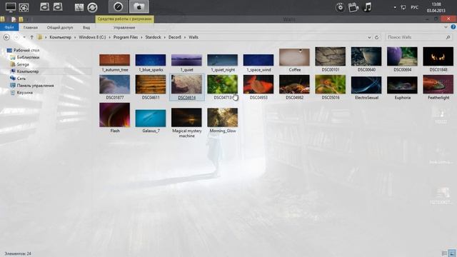Switch to large thumbnails view in status bar
The width and height of the screenshot is (457, 257).
[x=452, y=253]
